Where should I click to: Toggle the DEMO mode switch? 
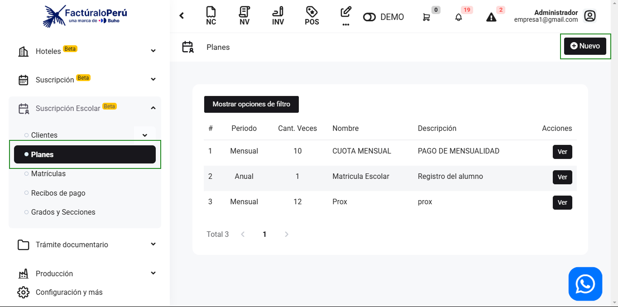point(369,17)
